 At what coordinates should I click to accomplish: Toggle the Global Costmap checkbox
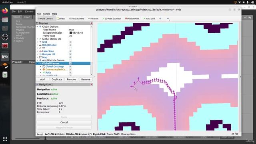point(70,66)
